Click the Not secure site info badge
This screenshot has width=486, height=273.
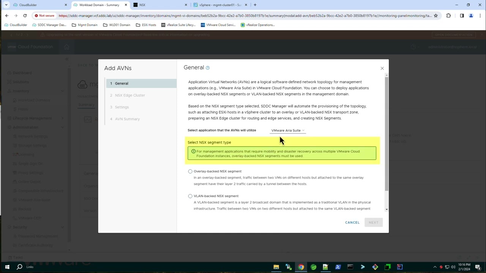click(x=44, y=16)
